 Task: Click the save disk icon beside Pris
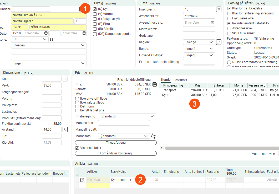pyautogui.click(x=155, y=84)
